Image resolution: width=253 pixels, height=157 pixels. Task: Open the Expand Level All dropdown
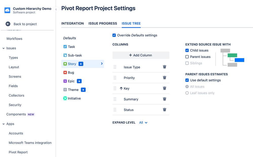[x=143, y=122]
